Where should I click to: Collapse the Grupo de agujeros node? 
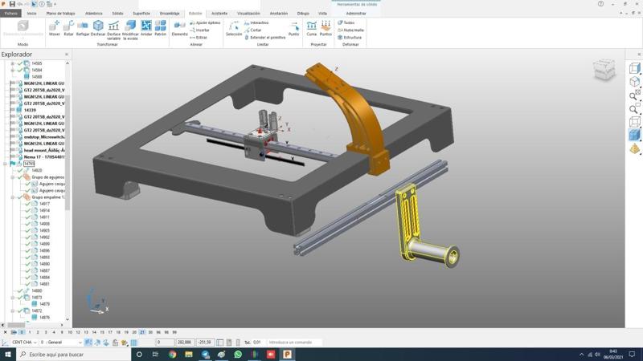click(13, 177)
